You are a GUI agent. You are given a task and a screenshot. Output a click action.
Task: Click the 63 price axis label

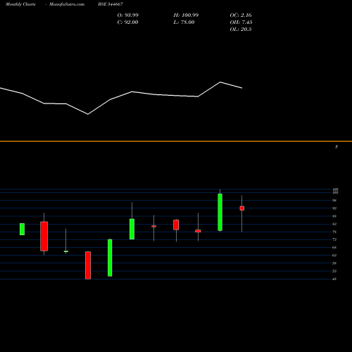point(334,256)
